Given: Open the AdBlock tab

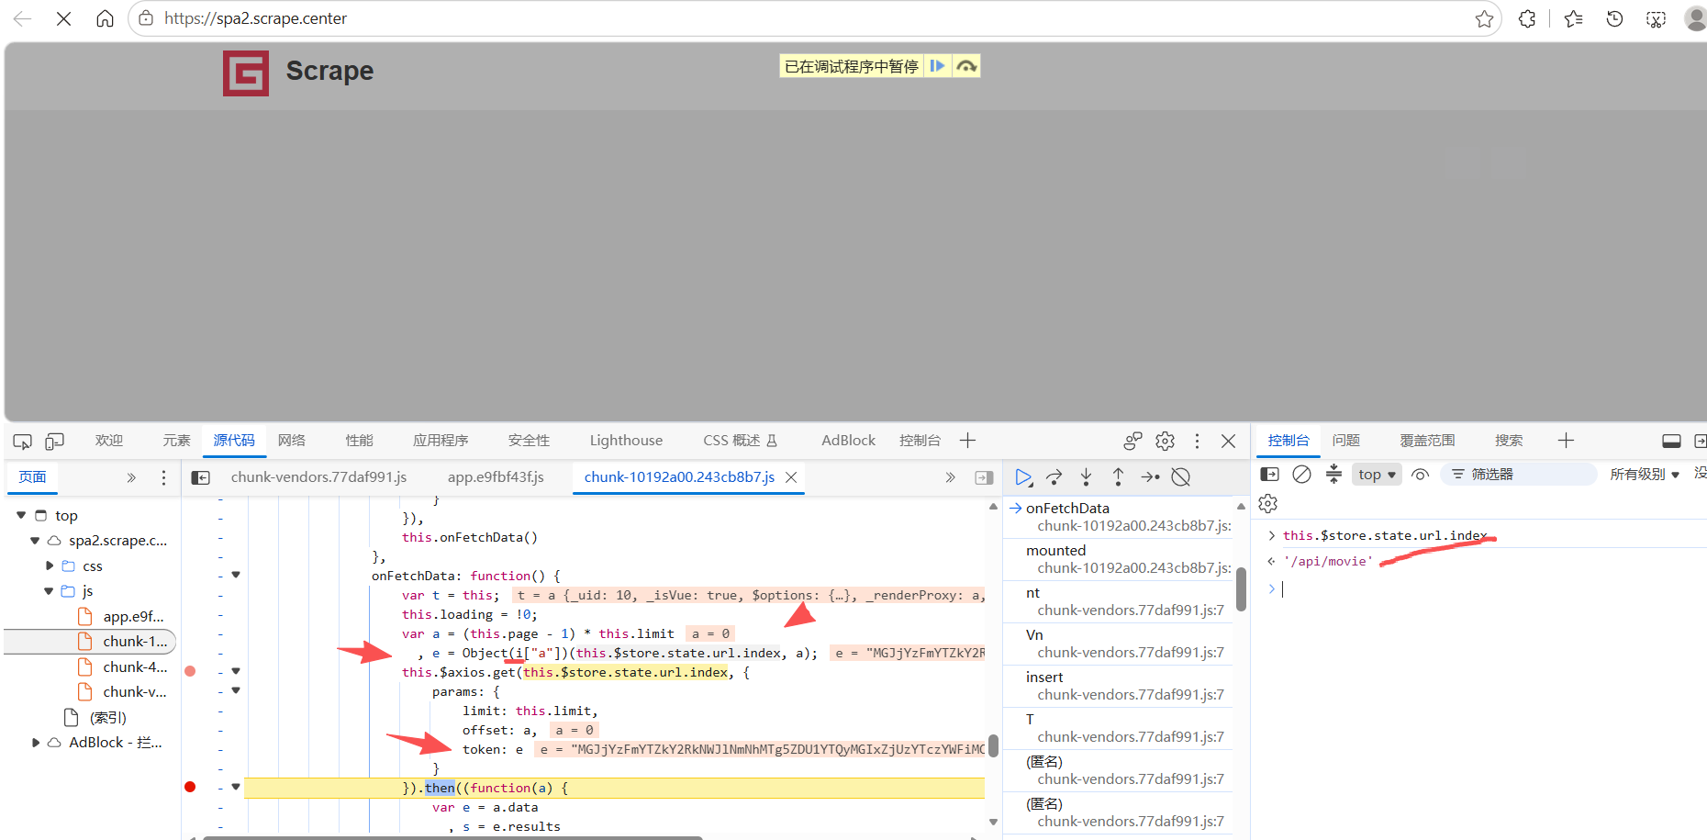Looking at the screenshot, I should pyautogui.click(x=848, y=441).
